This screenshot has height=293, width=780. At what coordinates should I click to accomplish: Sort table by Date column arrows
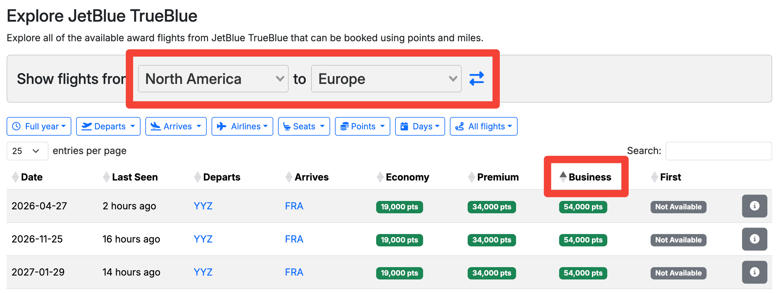click(x=15, y=177)
